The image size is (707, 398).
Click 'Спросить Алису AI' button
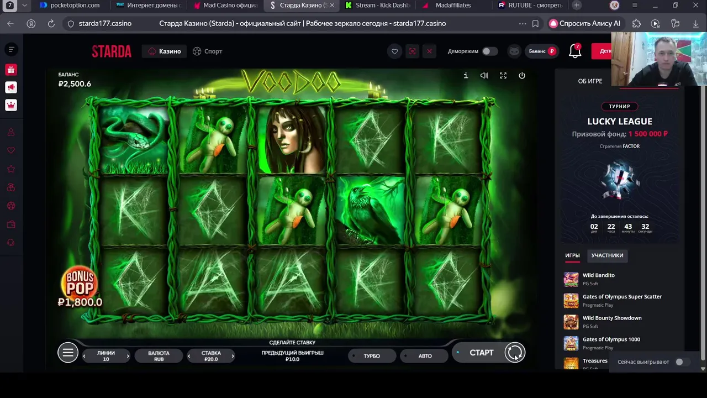[x=585, y=24]
